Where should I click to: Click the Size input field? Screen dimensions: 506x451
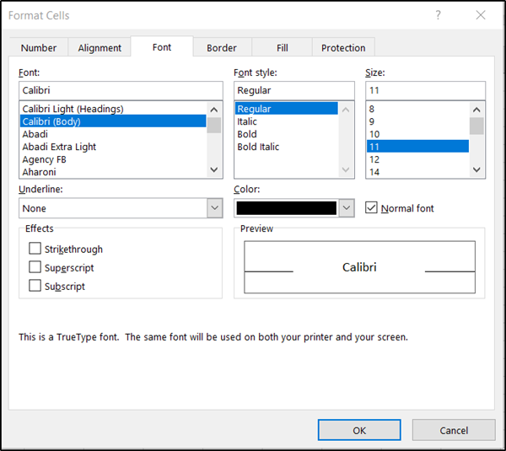tap(425, 90)
